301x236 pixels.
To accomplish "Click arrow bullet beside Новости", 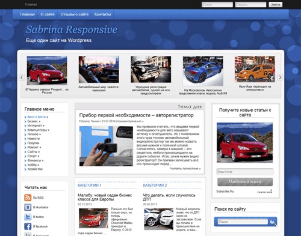I will coord(25,139).
